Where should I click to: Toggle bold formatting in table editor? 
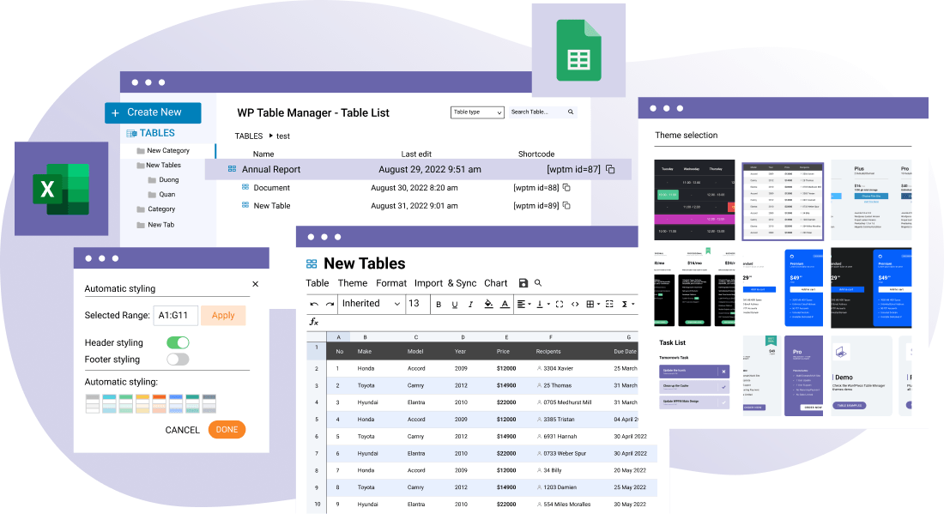pyautogui.click(x=438, y=304)
